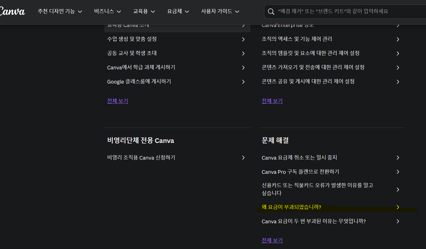The image size is (426, 249).
Task: Open the '비즈니스' dropdown menu
Action: 107,11
